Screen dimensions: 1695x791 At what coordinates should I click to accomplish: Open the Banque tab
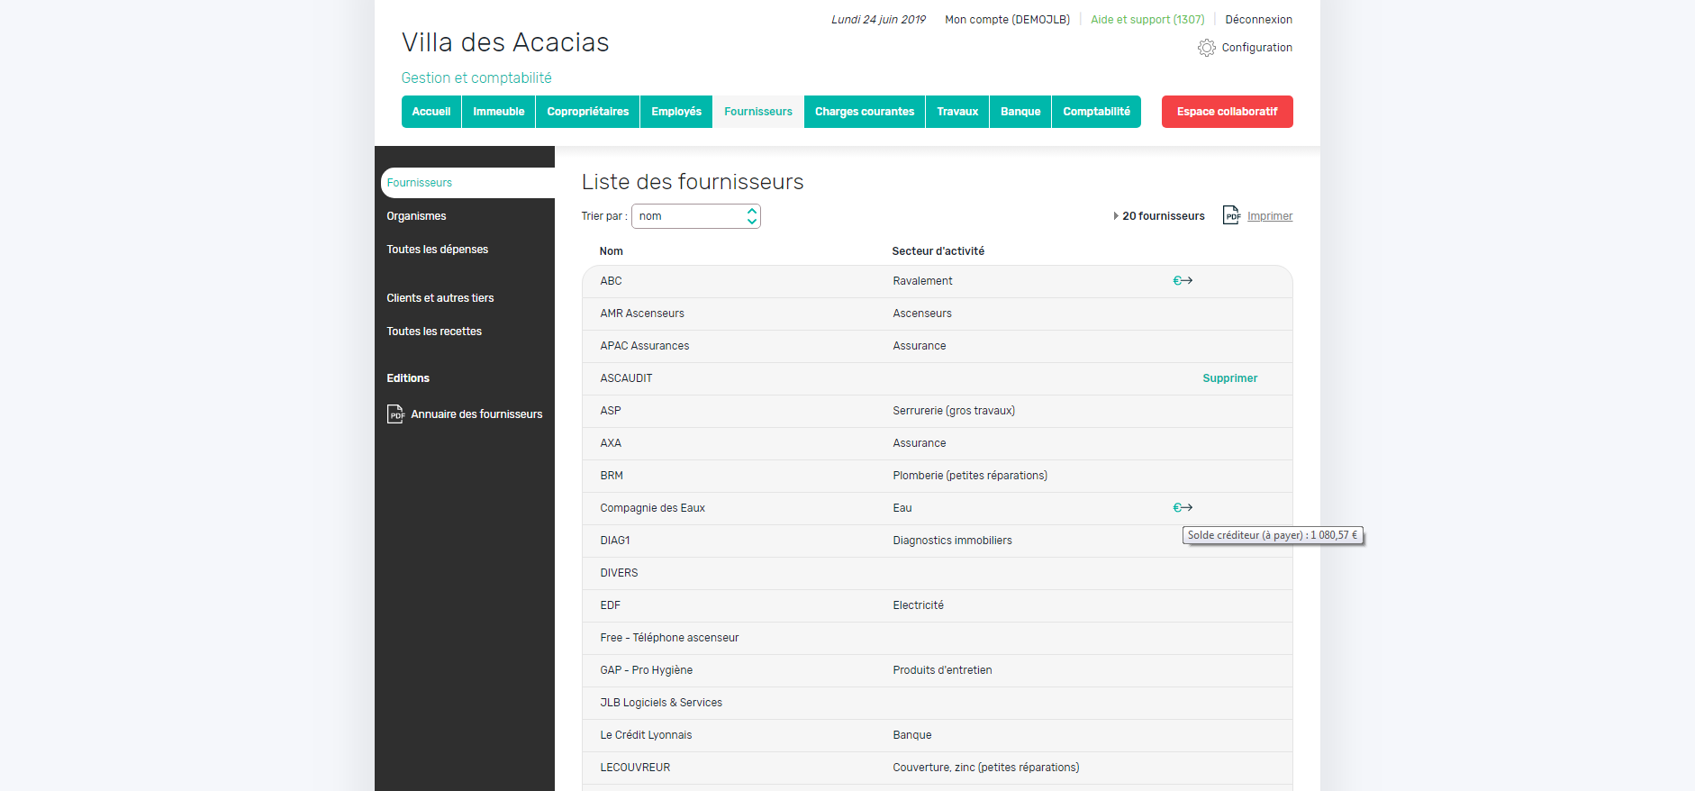[x=1020, y=112]
